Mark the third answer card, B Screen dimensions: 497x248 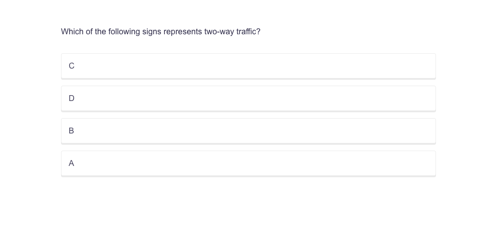click(x=248, y=131)
